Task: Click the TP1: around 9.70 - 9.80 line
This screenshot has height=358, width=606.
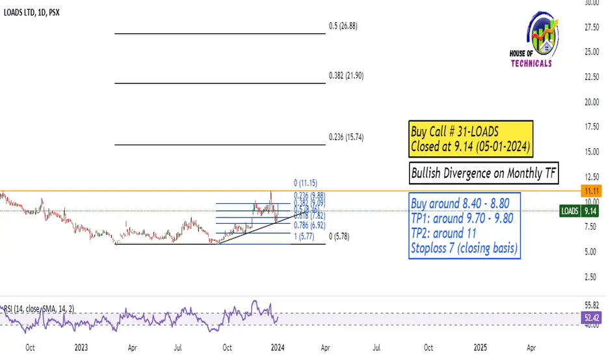Action: coord(462,219)
